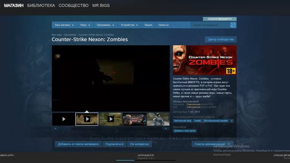Image resolution: width=290 pixels, height=163 pixels.
Task: Click the Бесплатная игра tag
Action: point(183,121)
